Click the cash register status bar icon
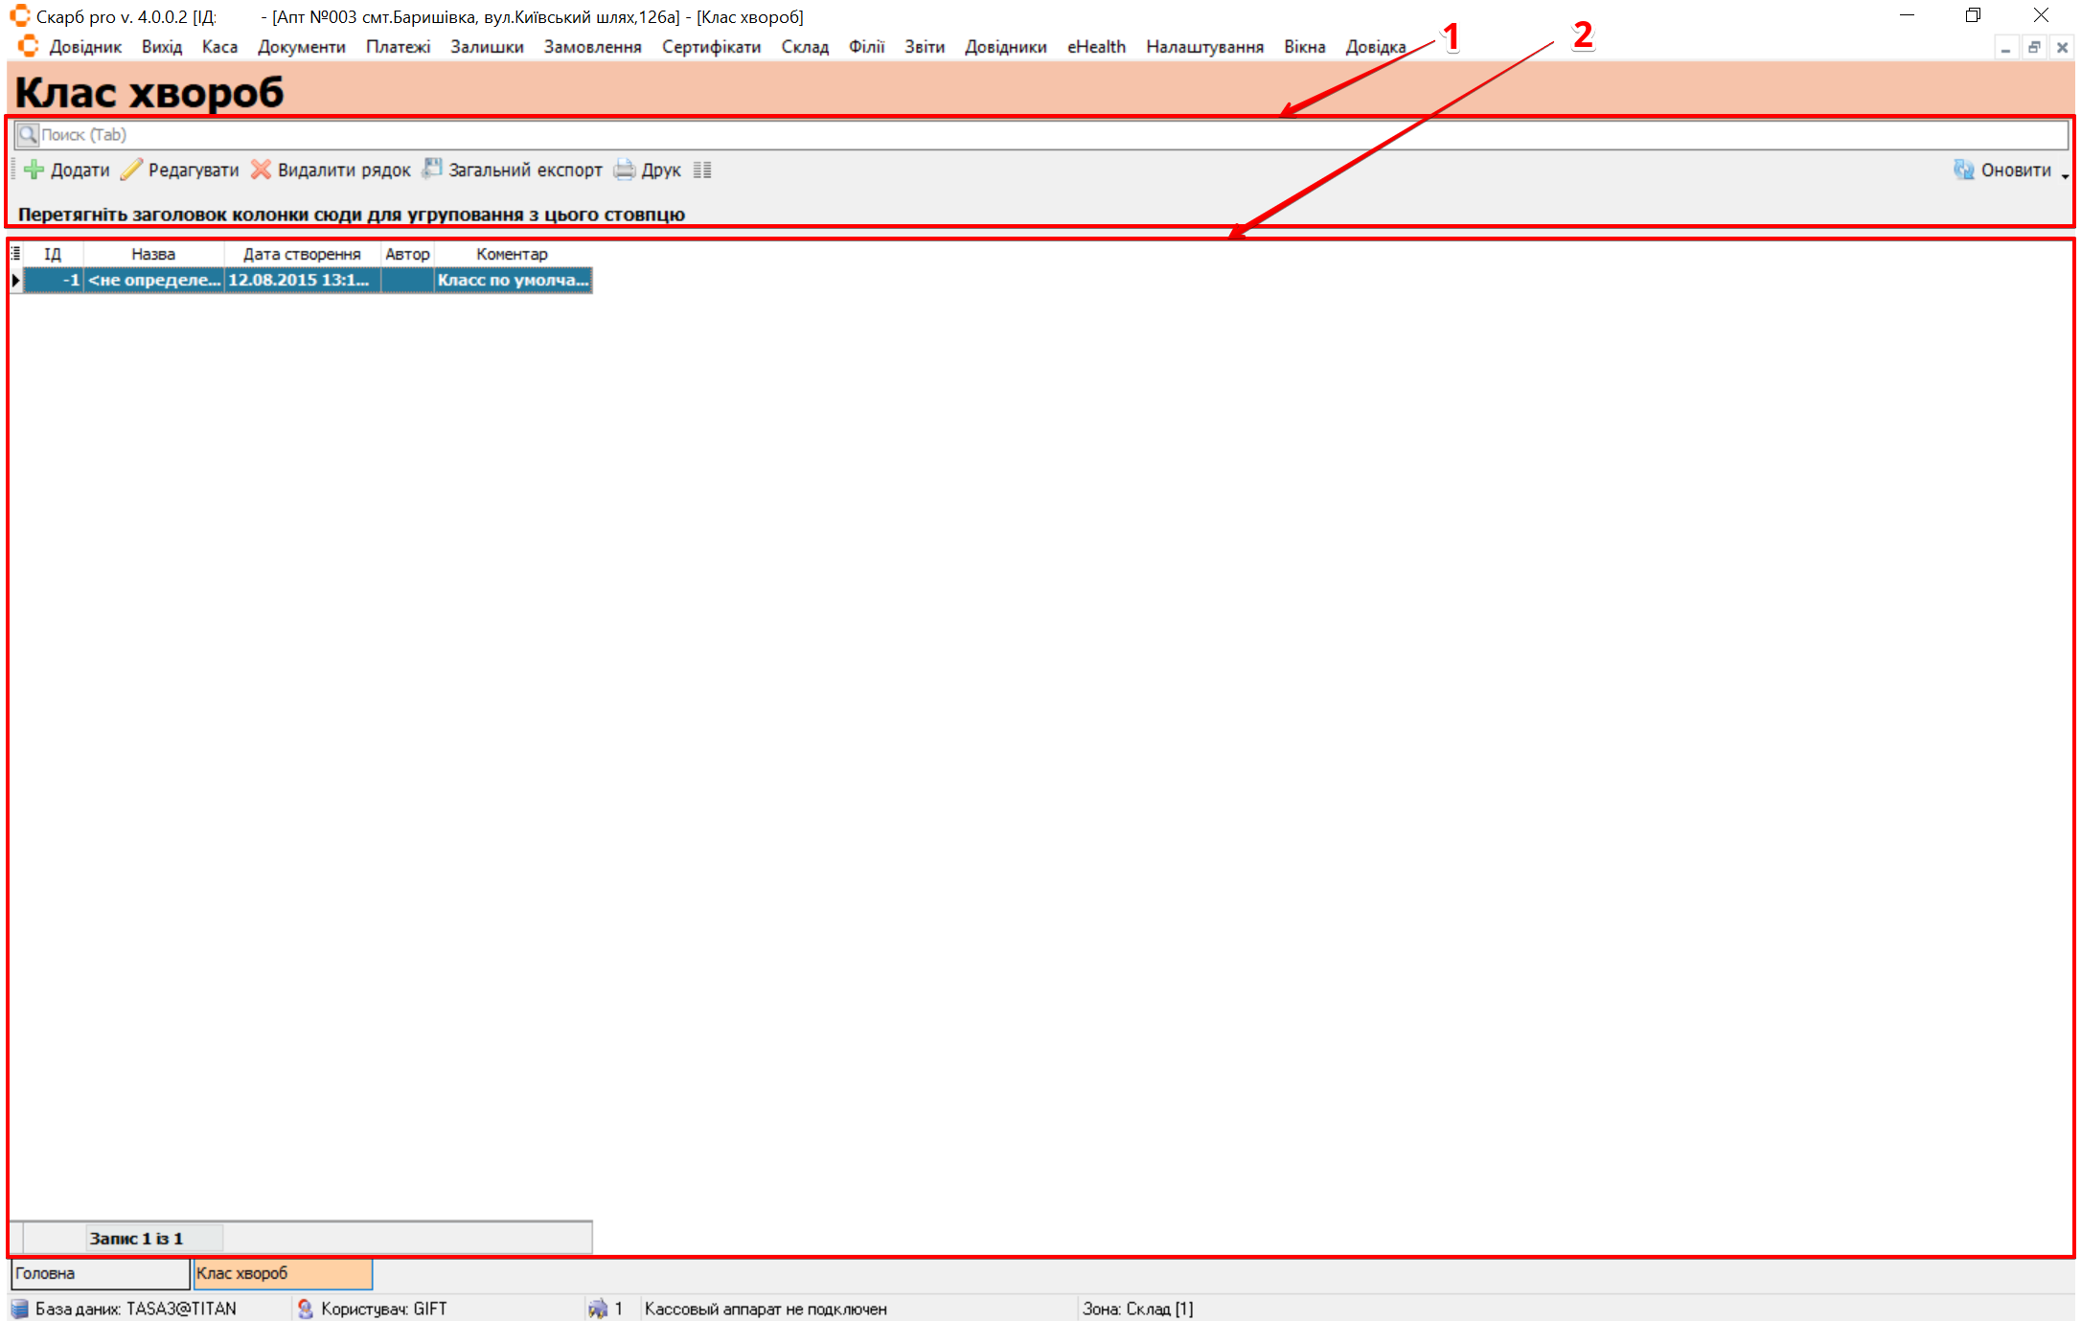 [x=598, y=1309]
